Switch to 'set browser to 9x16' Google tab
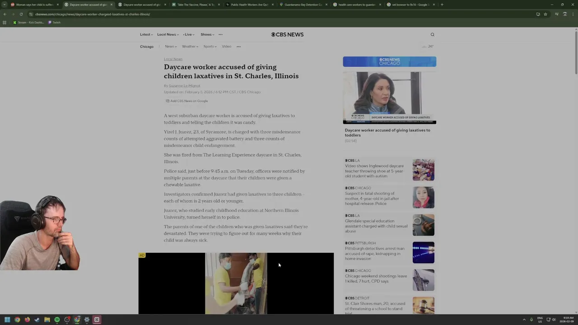This screenshot has width=578, height=325. [x=410, y=5]
